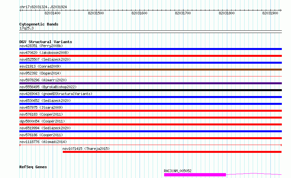Click the cytogenetic band 17q25.3 bar
The width and height of the screenshot is (291, 178).
[x=150, y=32]
